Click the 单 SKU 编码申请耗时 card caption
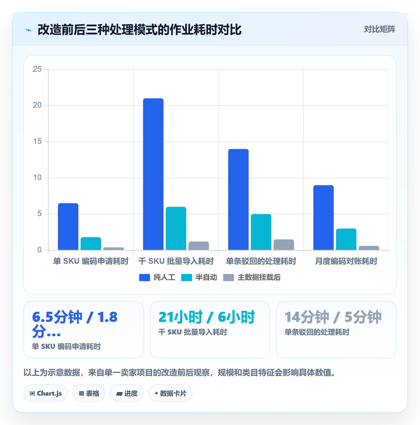420x425 pixels. (x=66, y=346)
